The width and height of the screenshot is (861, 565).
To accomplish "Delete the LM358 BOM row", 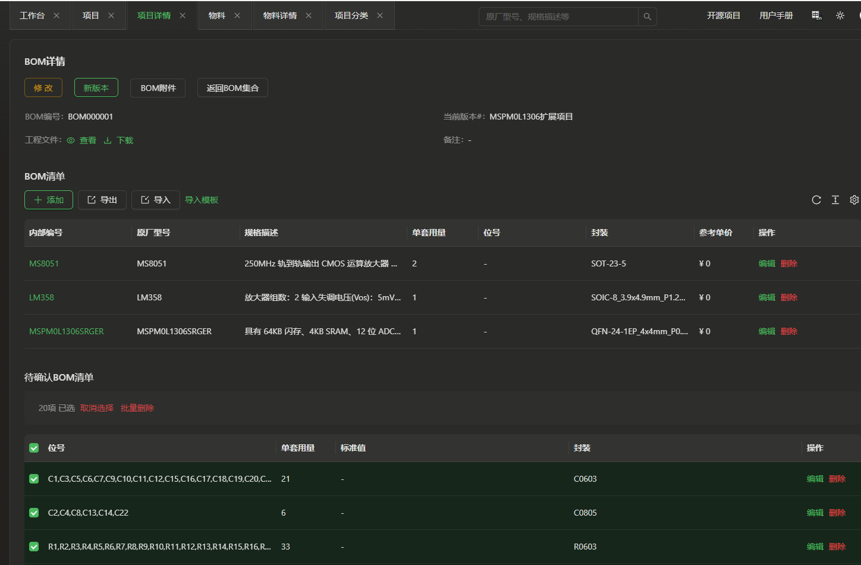I will pyautogui.click(x=789, y=297).
